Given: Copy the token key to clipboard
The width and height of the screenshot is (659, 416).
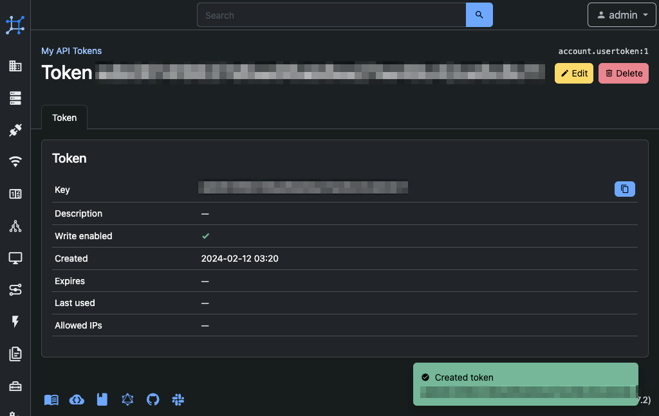Looking at the screenshot, I should coord(624,189).
